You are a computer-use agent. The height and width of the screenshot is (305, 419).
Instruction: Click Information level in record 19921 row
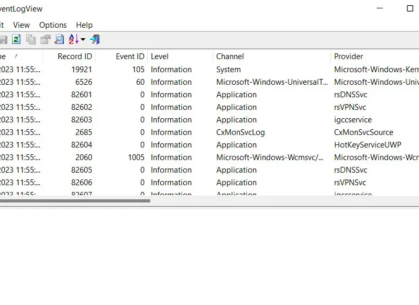tap(171, 70)
